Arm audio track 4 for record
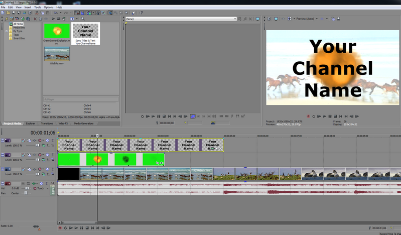 click(x=23, y=183)
